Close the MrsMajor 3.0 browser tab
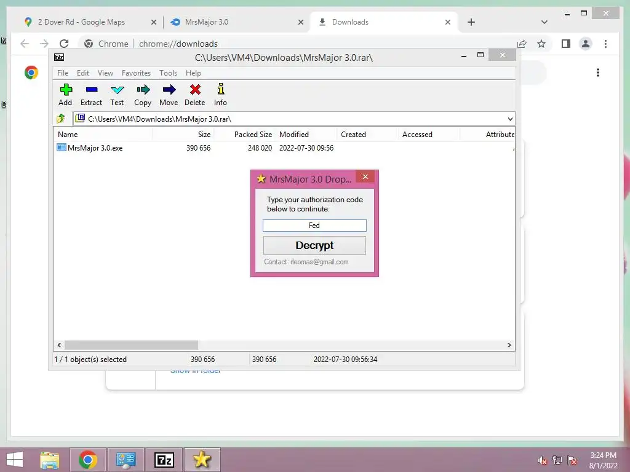The height and width of the screenshot is (472, 630). pos(300,22)
